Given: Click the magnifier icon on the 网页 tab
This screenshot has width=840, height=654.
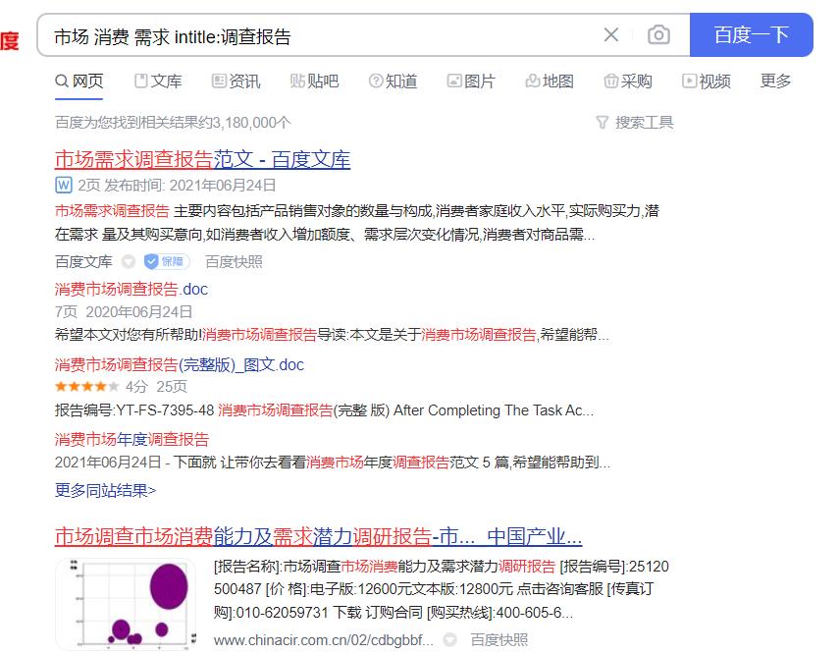Looking at the screenshot, I should click(59, 82).
